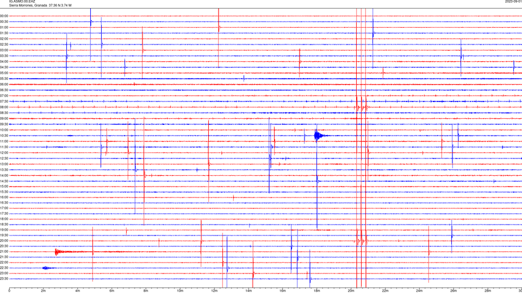
Task: Click the 21:00 time label
Action: coord(4,252)
